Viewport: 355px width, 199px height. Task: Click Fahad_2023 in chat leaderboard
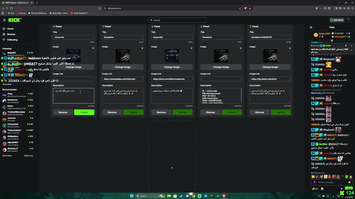pyautogui.click(x=324, y=33)
